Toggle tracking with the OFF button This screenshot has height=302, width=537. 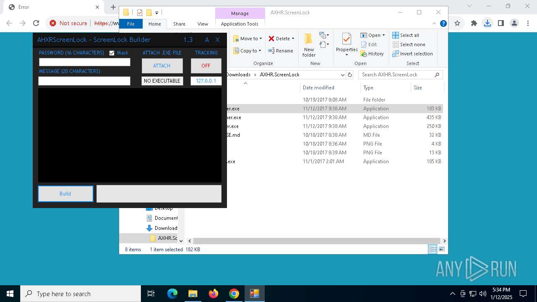206,66
